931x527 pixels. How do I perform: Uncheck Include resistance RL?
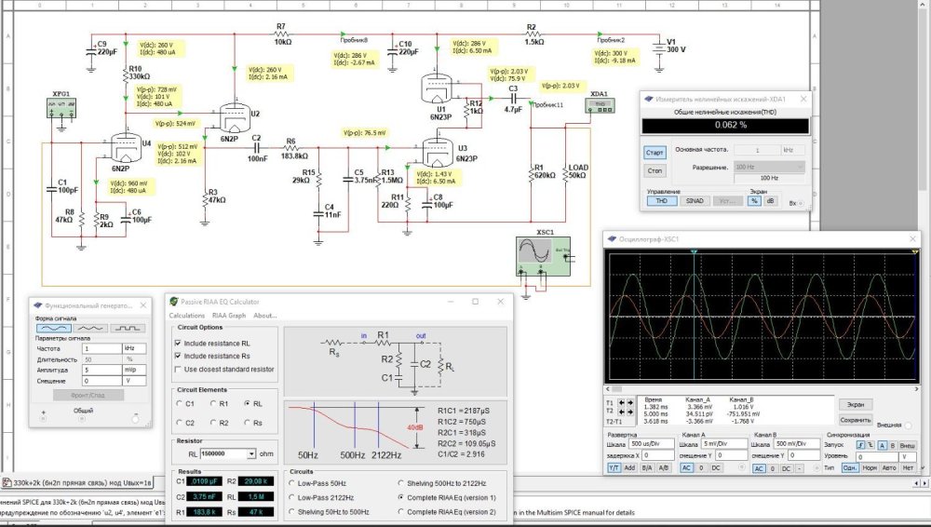(179, 344)
